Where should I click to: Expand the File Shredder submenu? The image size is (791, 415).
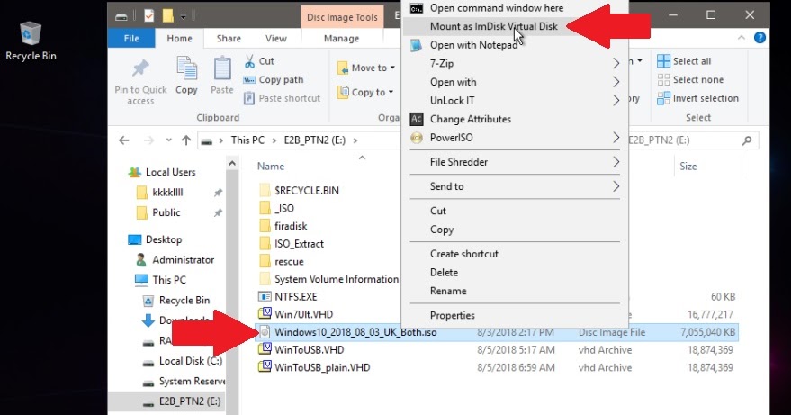[515, 162]
